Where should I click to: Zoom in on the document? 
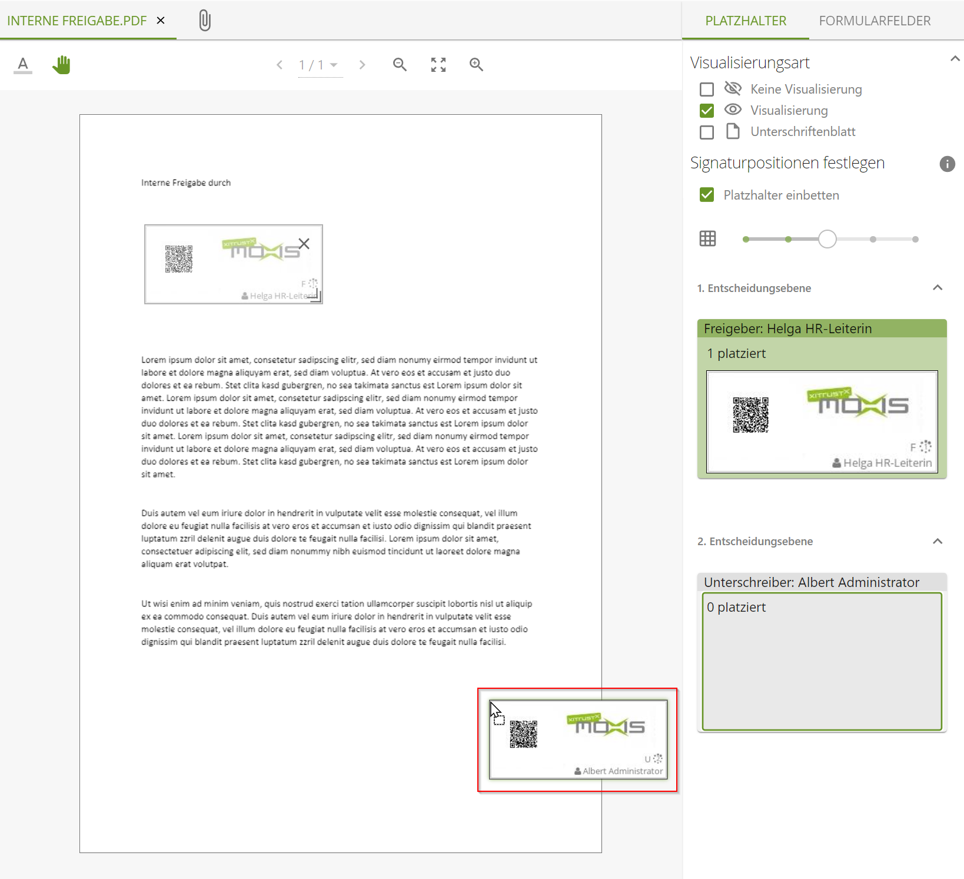[x=477, y=65]
